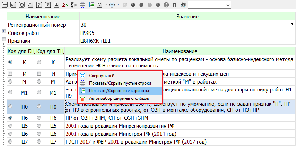Click the 'Список работ' label cell
The height and width of the screenshot is (146, 296).
coord(43,33)
